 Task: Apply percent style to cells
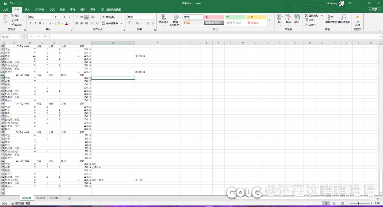tap(137, 23)
